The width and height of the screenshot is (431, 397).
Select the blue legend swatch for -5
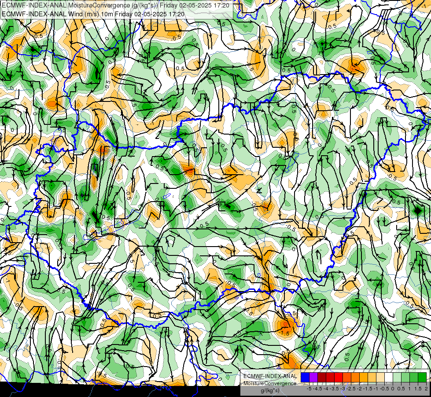[x=305, y=377]
